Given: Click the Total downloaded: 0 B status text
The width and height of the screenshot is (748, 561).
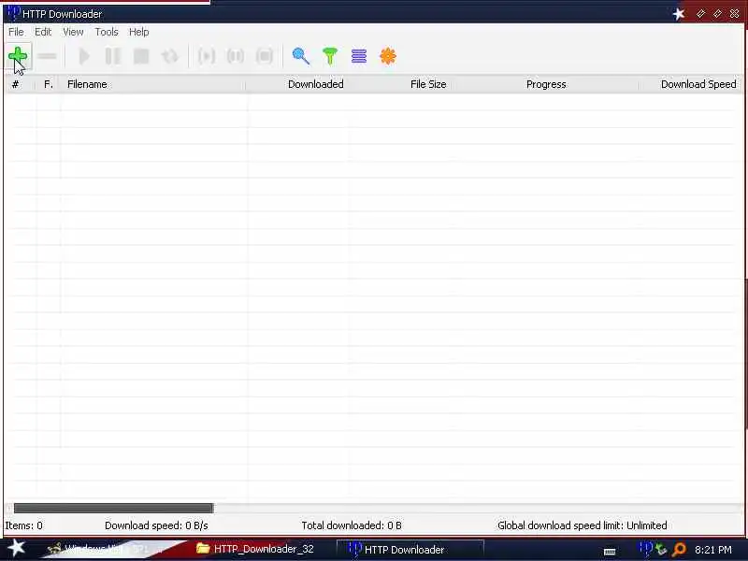Looking at the screenshot, I should pos(352,525).
